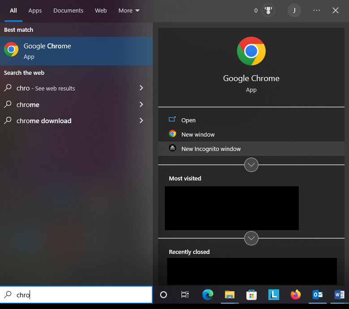This screenshot has width=349, height=309.
Task: Click the Cortana circle icon
Action: pos(164,295)
